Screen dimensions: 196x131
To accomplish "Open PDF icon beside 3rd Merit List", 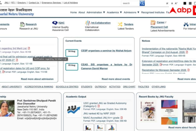I will pyautogui.click(x=29, y=48).
